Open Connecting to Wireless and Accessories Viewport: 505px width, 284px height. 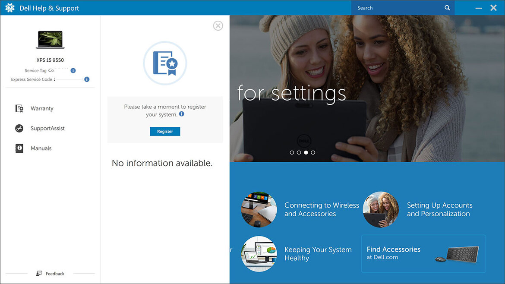pyautogui.click(x=322, y=209)
